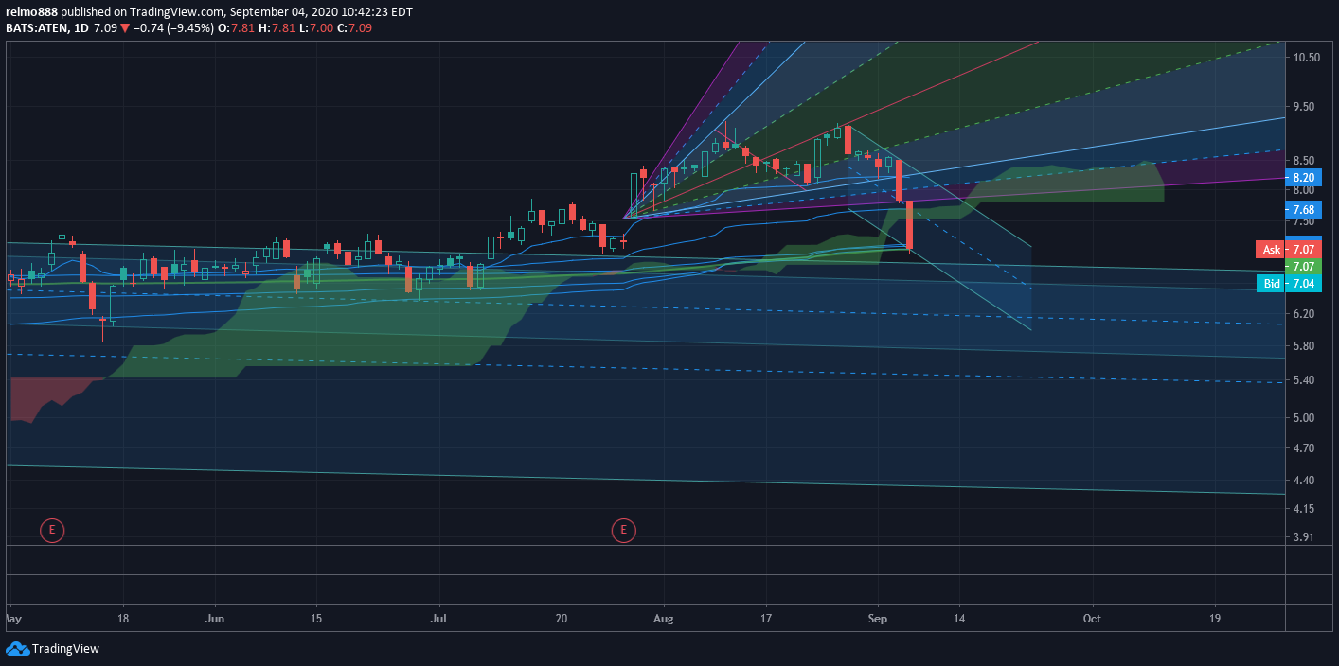The width and height of the screenshot is (1339, 666).
Task: Click 5.40 on the price axis
Action: pos(1306,380)
